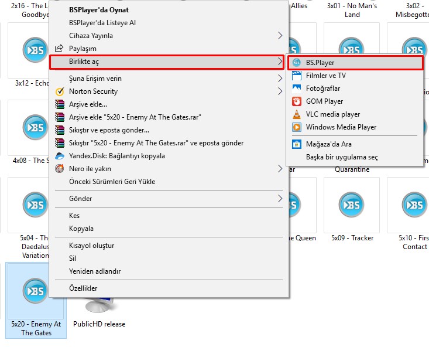The width and height of the screenshot is (429, 347).
Task: Click the Windows Media Player icon
Action: tap(296, 127)
